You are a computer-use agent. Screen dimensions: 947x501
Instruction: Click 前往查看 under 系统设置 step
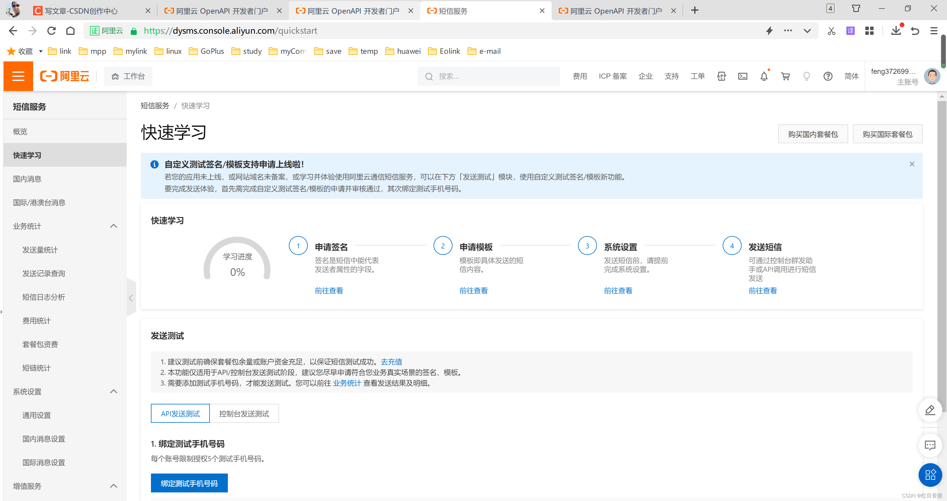(618, 291)
